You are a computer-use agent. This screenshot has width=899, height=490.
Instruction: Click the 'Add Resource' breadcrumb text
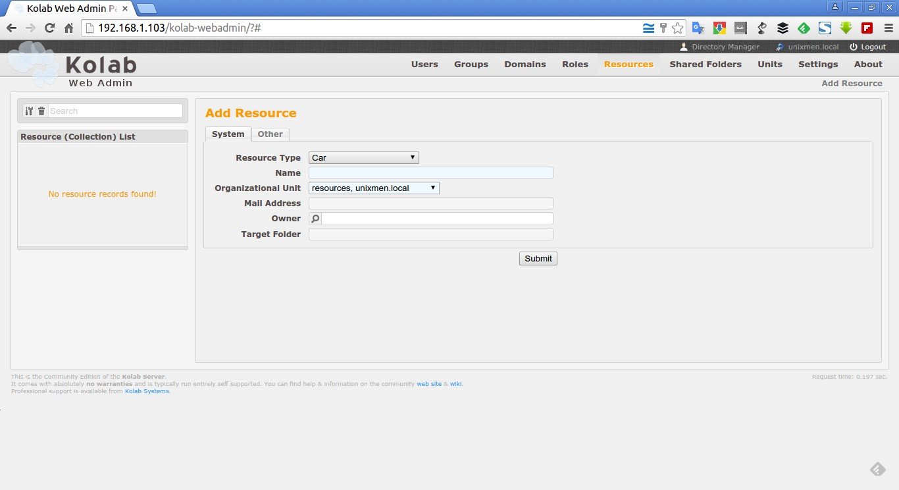pos(852,84)
